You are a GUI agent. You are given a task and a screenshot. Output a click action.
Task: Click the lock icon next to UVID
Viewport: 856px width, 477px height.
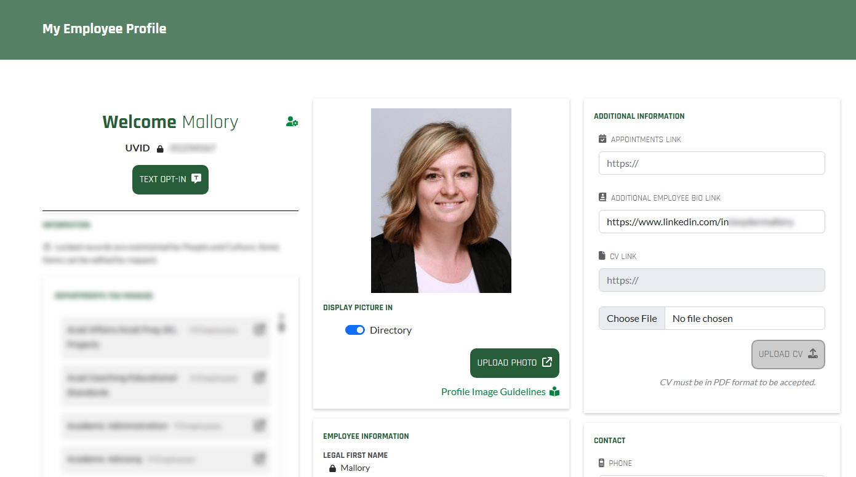click(x=159, y=148)
